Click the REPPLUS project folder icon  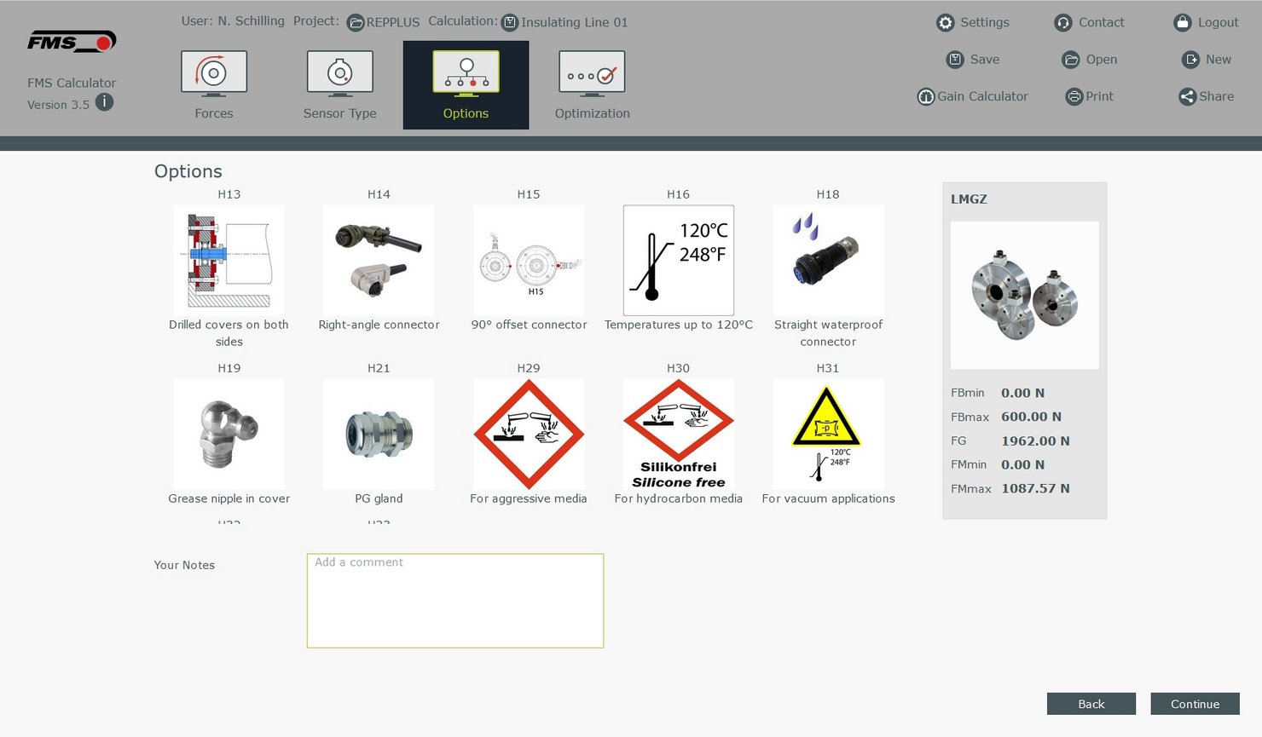356,23
